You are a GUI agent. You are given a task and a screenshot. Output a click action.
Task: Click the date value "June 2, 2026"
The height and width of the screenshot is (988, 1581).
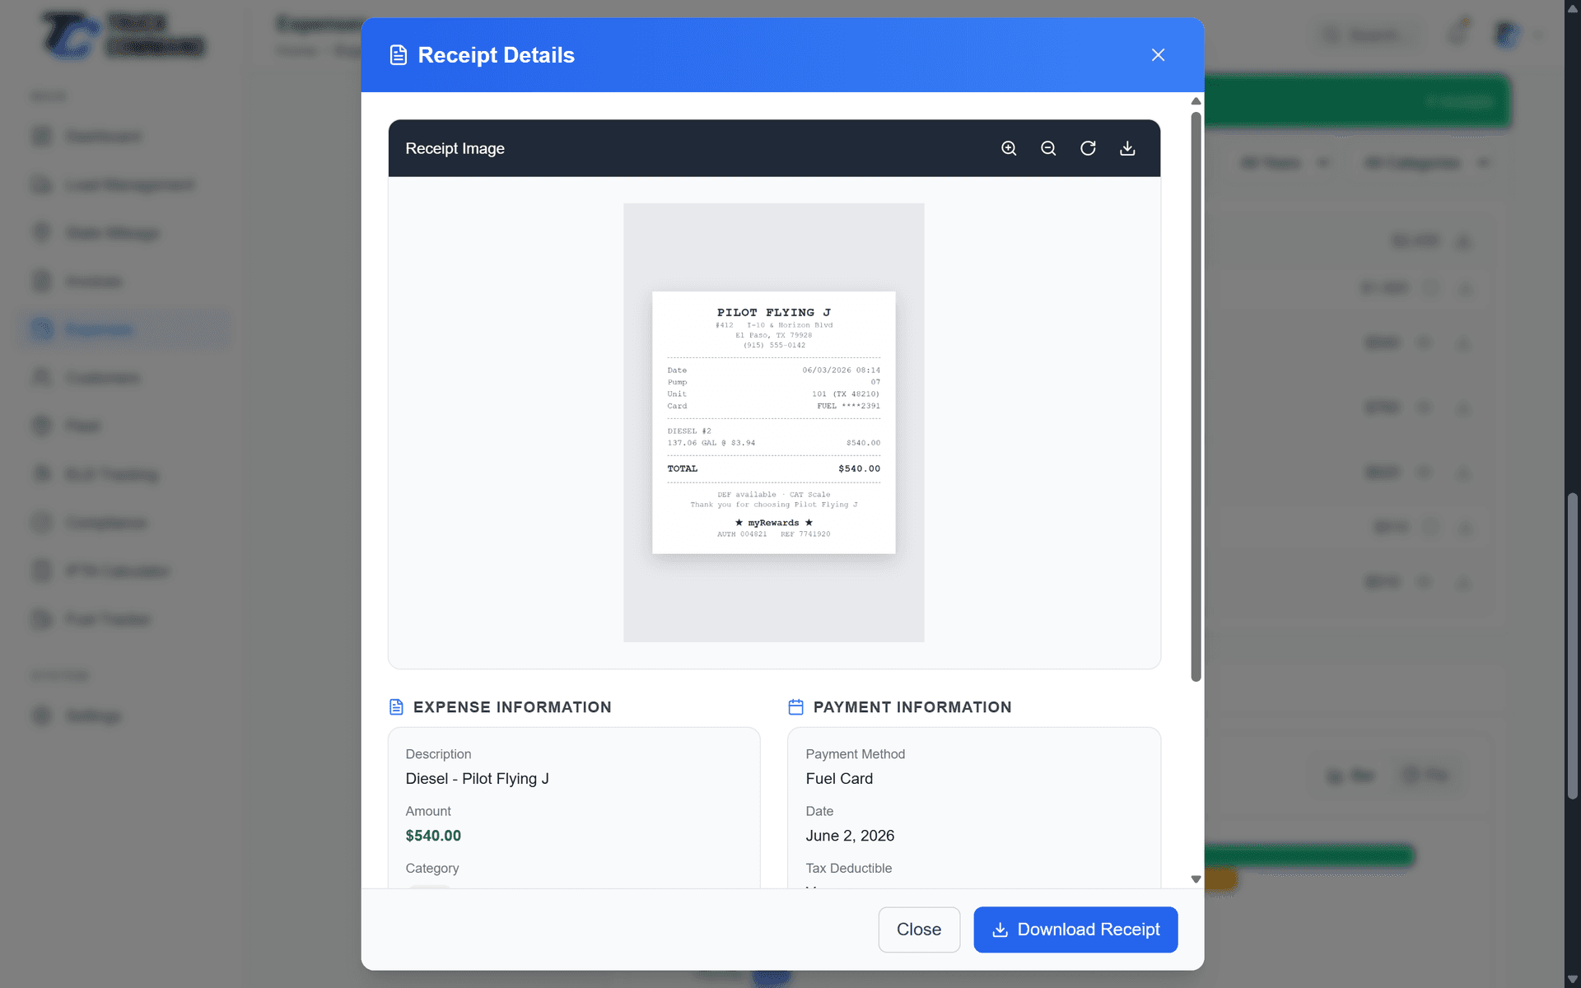850,836
